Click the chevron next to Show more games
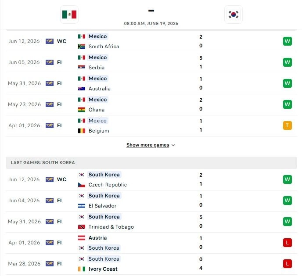Image resolution: width=302 pixels, height=276 pixels. (173, 145)
